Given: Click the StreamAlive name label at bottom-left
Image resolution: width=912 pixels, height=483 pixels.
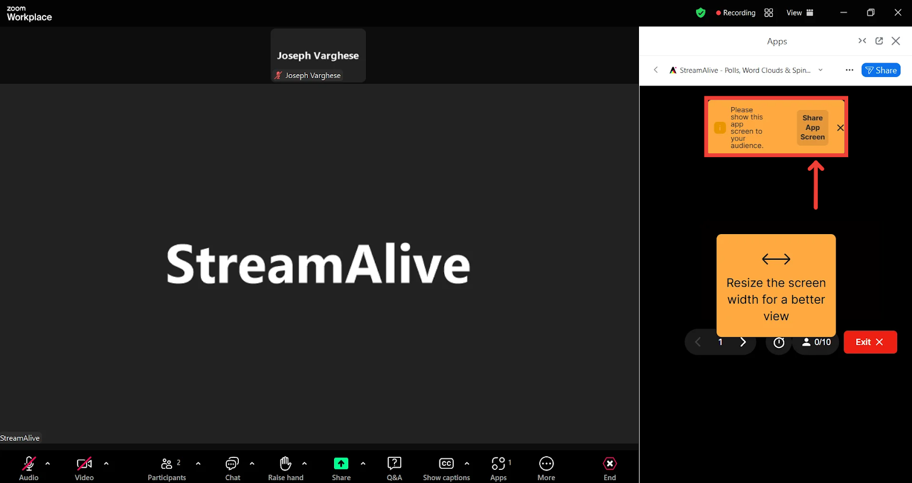Looking at the screenshot, I should 20,438.
